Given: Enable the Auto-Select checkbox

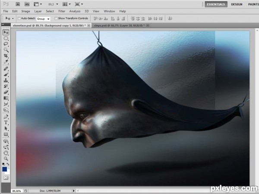Looking at the screenshot, I should pyautogui.click(x=19, y=18).
